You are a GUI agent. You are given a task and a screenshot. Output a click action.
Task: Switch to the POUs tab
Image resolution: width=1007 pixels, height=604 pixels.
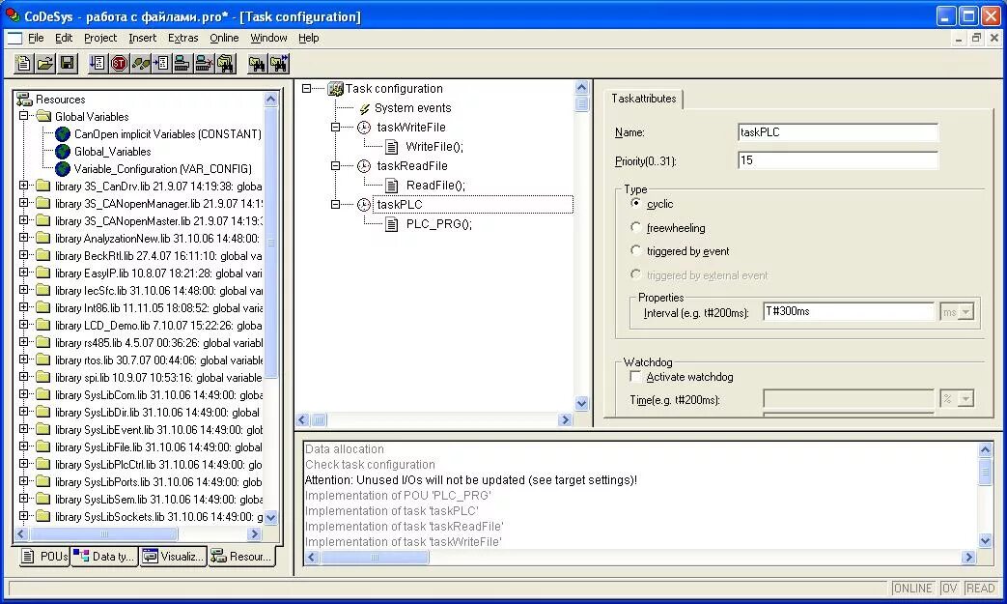click(x=43, y=557)
